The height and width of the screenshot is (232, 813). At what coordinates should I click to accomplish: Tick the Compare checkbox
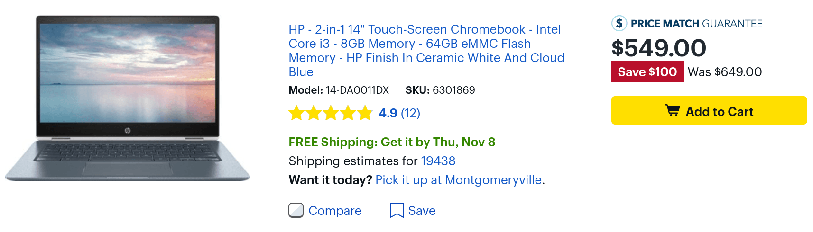click(296, 210)
